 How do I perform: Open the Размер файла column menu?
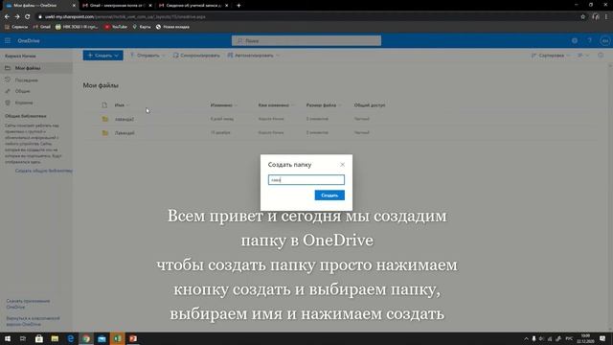[x=323, y=105]
